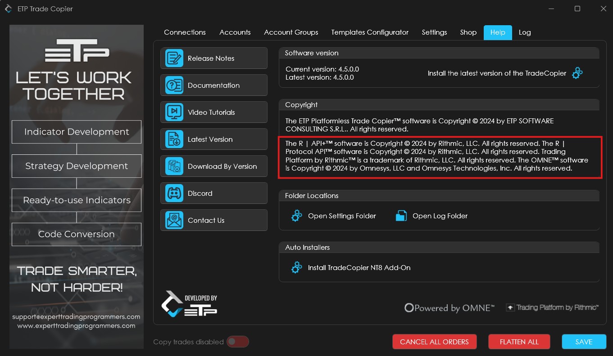Open the Settings tab

pyautogui.click(x=434, y=32)
